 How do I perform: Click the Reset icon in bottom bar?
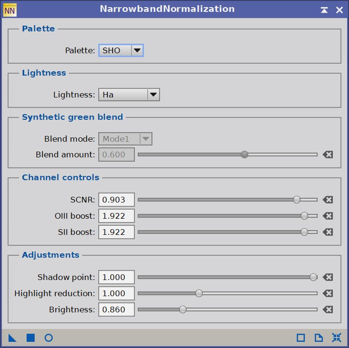337,338
